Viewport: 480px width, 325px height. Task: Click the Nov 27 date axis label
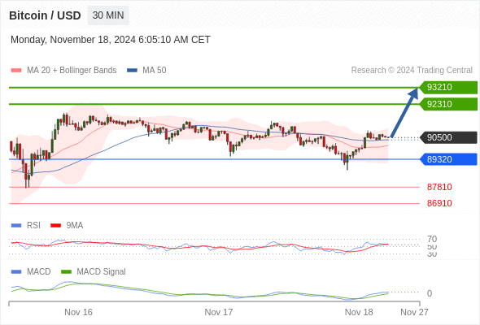tap(414, 312)
